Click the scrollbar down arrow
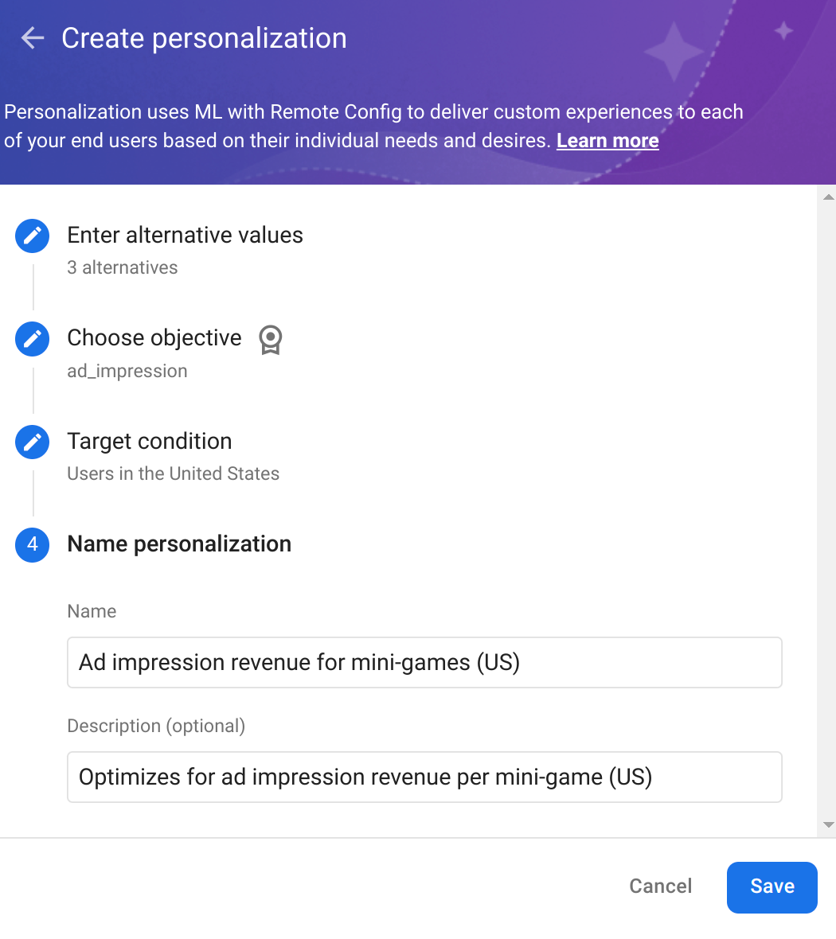The image size is (836, 939). tap(827, 825)
